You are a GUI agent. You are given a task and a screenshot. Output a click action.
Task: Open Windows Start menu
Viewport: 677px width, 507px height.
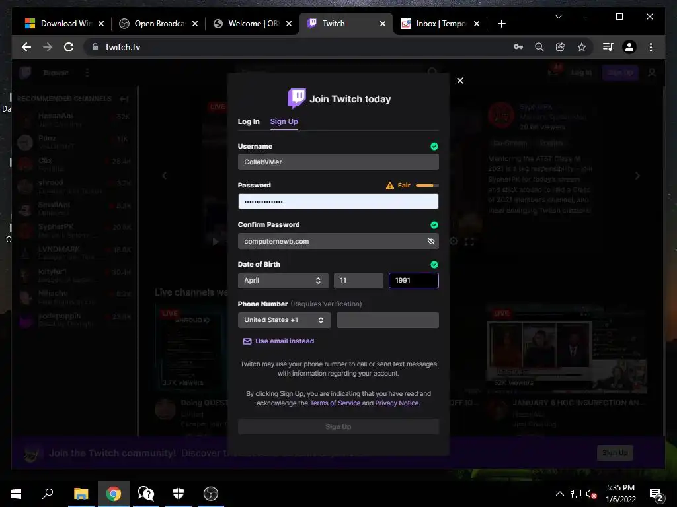tap(16, 494)
